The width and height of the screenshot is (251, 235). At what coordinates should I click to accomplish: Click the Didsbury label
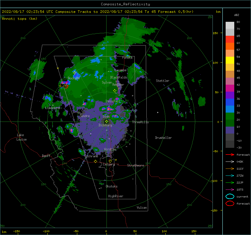pyautogui.click(x=105, y=125)
